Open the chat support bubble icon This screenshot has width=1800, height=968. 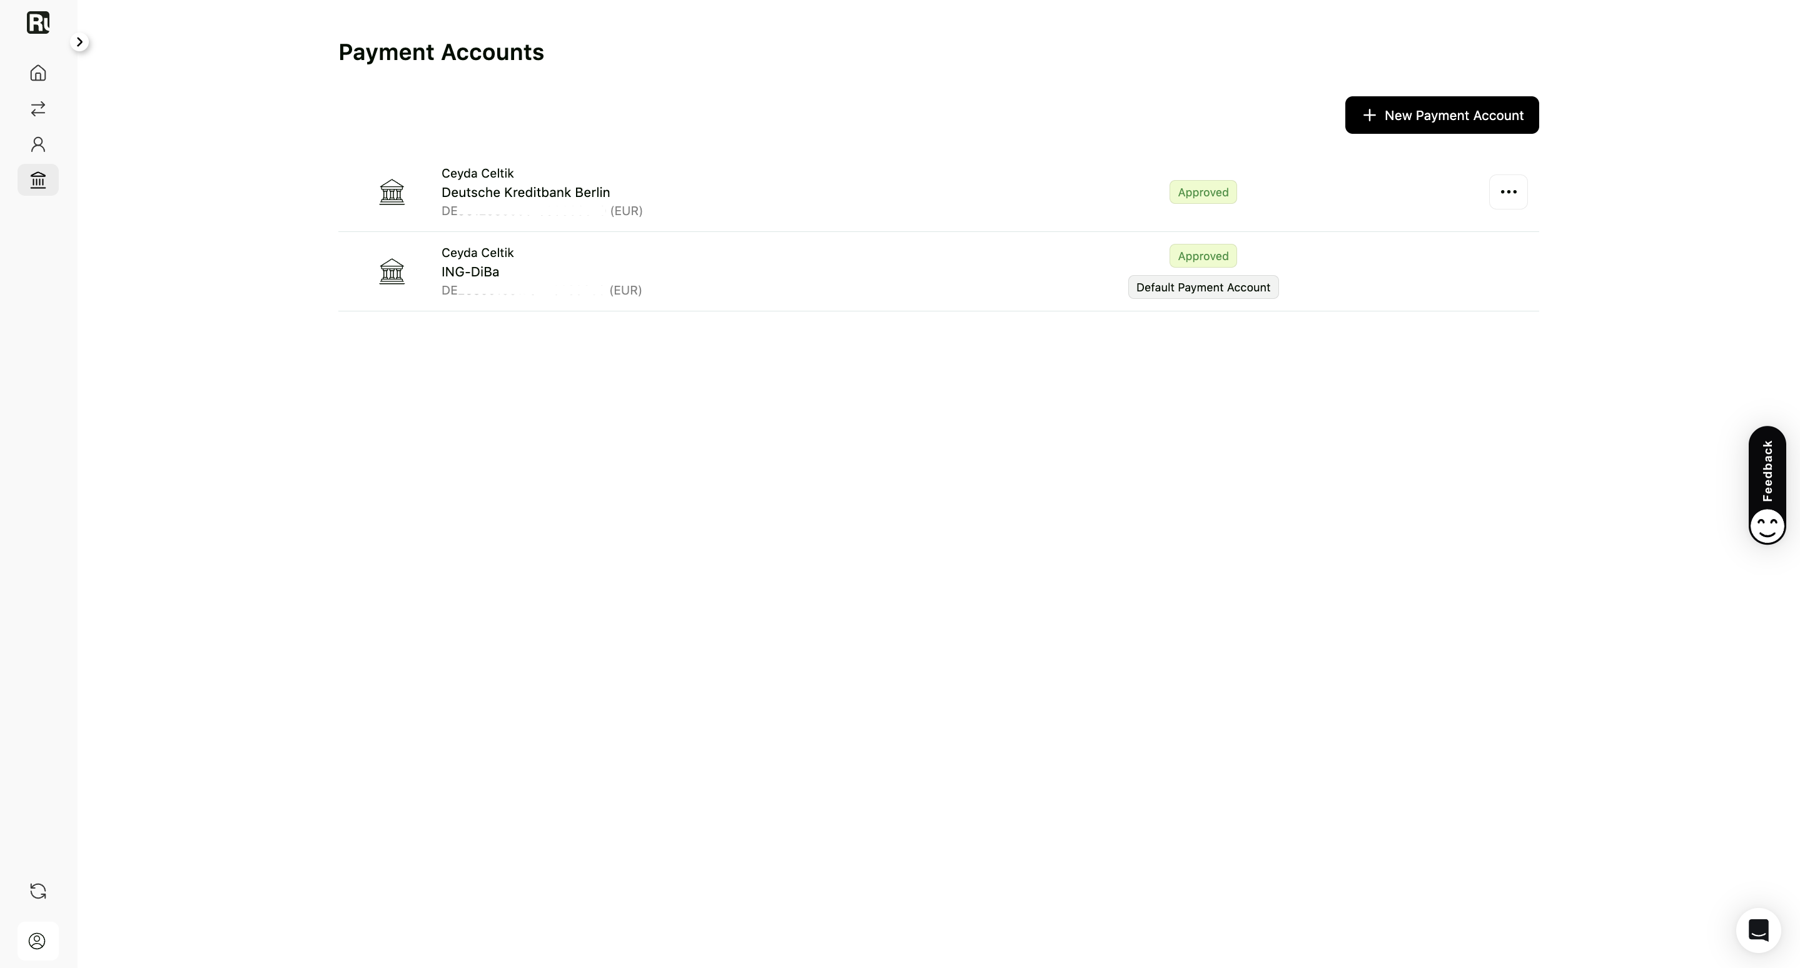(1758, 930)
